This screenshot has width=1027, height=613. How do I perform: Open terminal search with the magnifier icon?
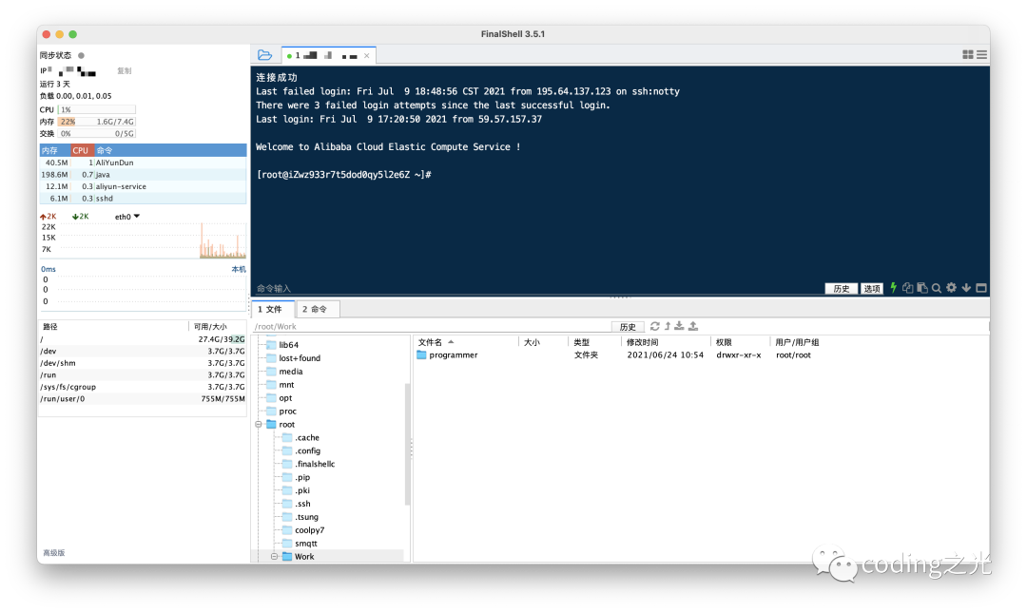pyautogui.click(x=937, y=288)
